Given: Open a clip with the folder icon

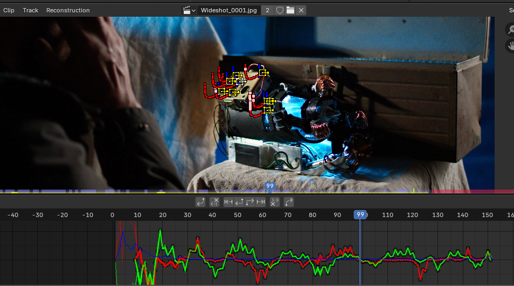Looking at the screenshot, I should (290, 10).
